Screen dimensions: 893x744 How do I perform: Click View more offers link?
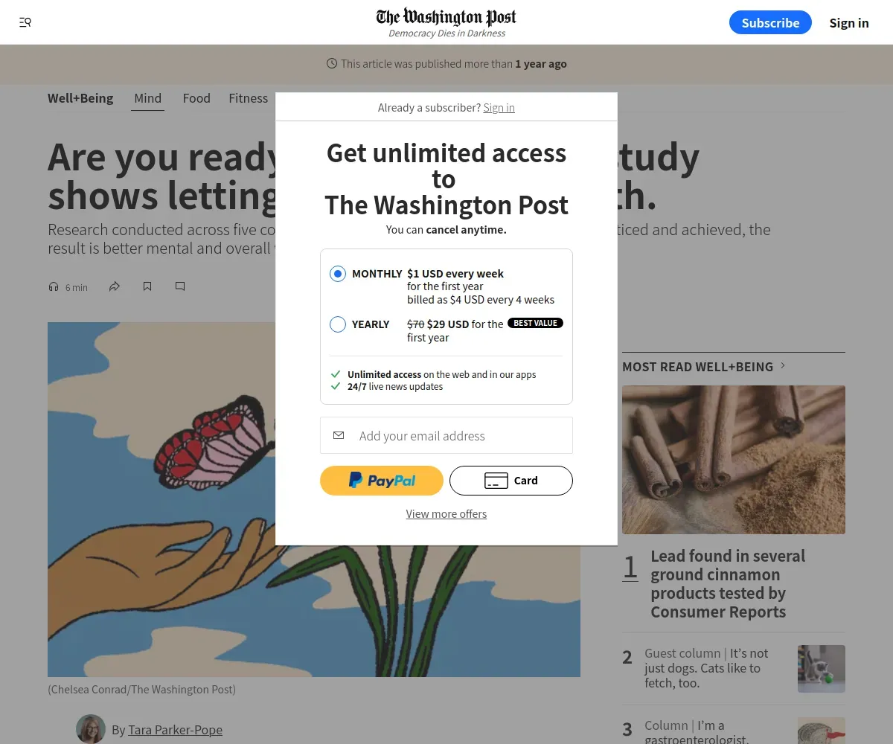[446, 514]
